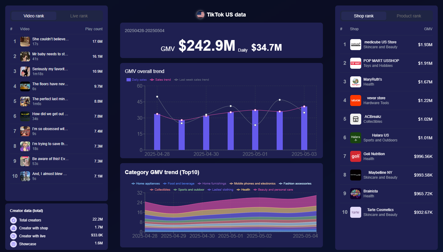This screenshot has width=443, height=252.
Task: Click the 17.6M play count
Action: pos(97,41)
